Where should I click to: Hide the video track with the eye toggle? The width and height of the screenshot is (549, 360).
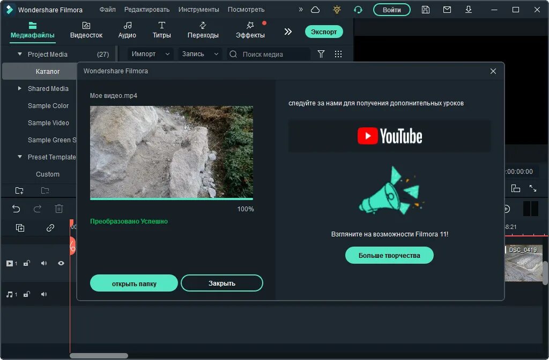[61, 263]
